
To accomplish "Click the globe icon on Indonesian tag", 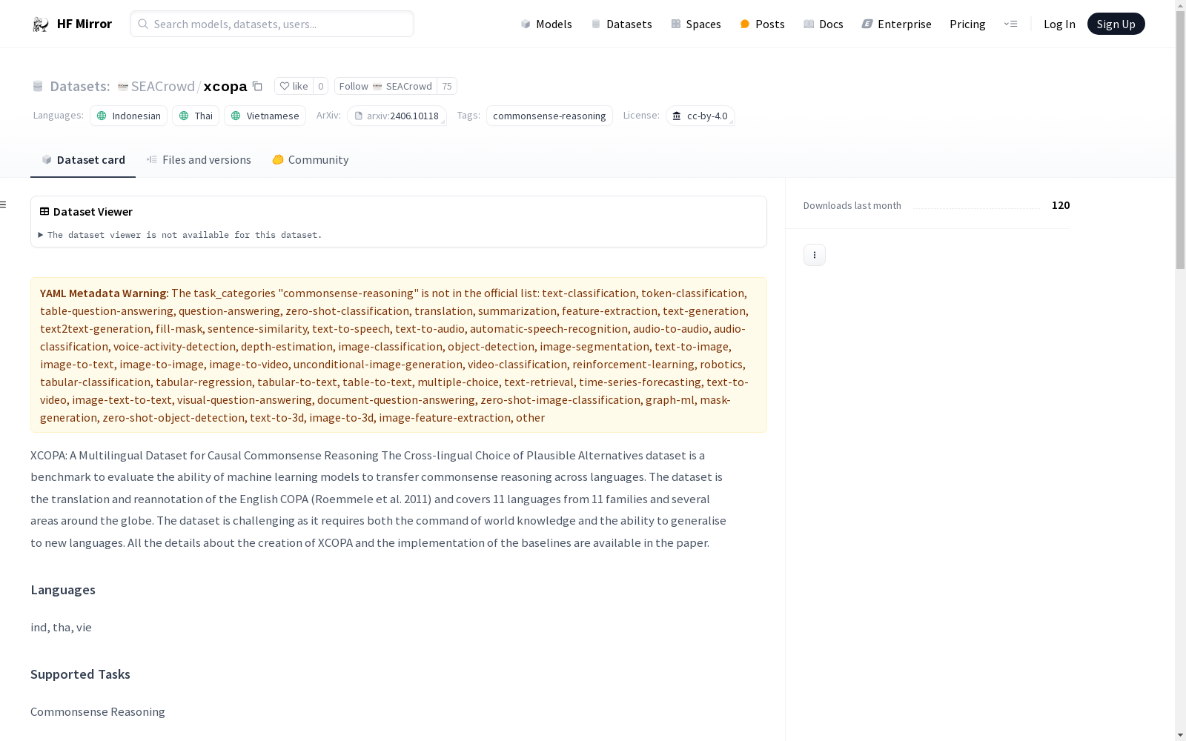I will tap(102, 116).
